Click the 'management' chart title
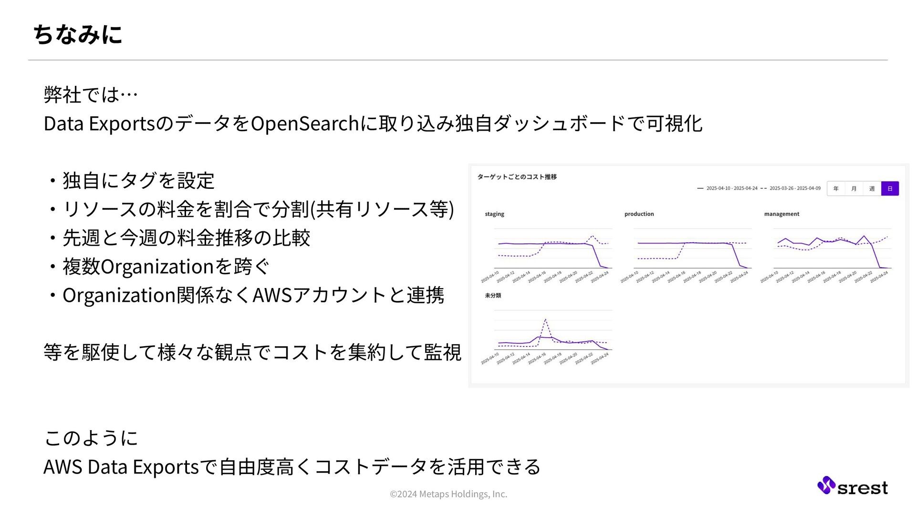916x515 pixels. pyautogui.click(x=781, y=214)
